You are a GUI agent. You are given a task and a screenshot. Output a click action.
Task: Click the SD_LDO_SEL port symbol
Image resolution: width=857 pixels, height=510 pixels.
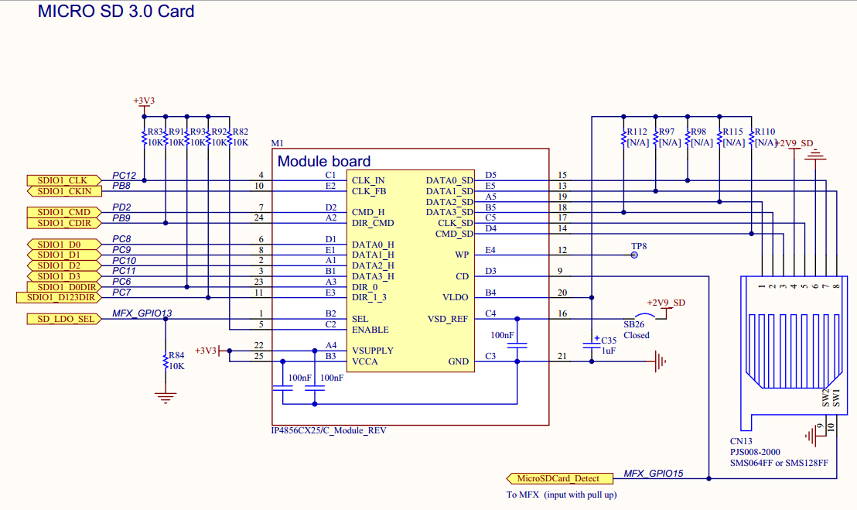pos(64,319)
